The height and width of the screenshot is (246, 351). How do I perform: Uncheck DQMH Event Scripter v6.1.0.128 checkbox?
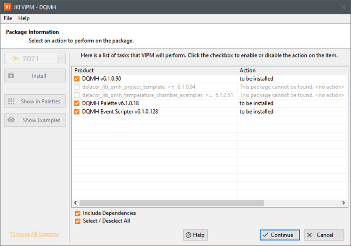pyautogui.click(x=77, y=111)
